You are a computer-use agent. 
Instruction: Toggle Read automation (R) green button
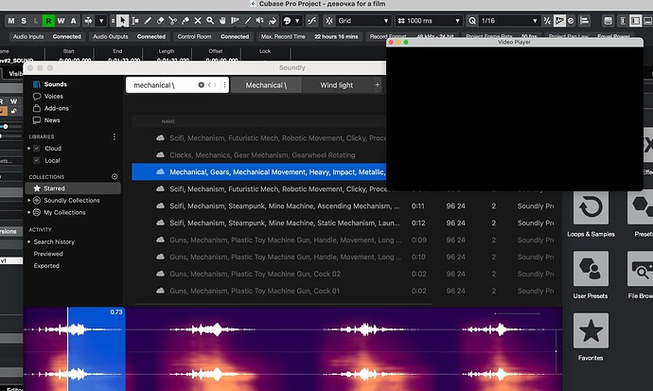point(48,21)
